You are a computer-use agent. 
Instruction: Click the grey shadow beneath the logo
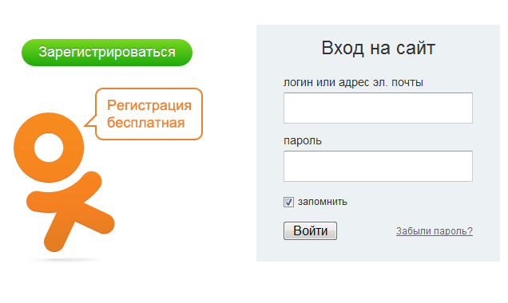coord(64,260)
